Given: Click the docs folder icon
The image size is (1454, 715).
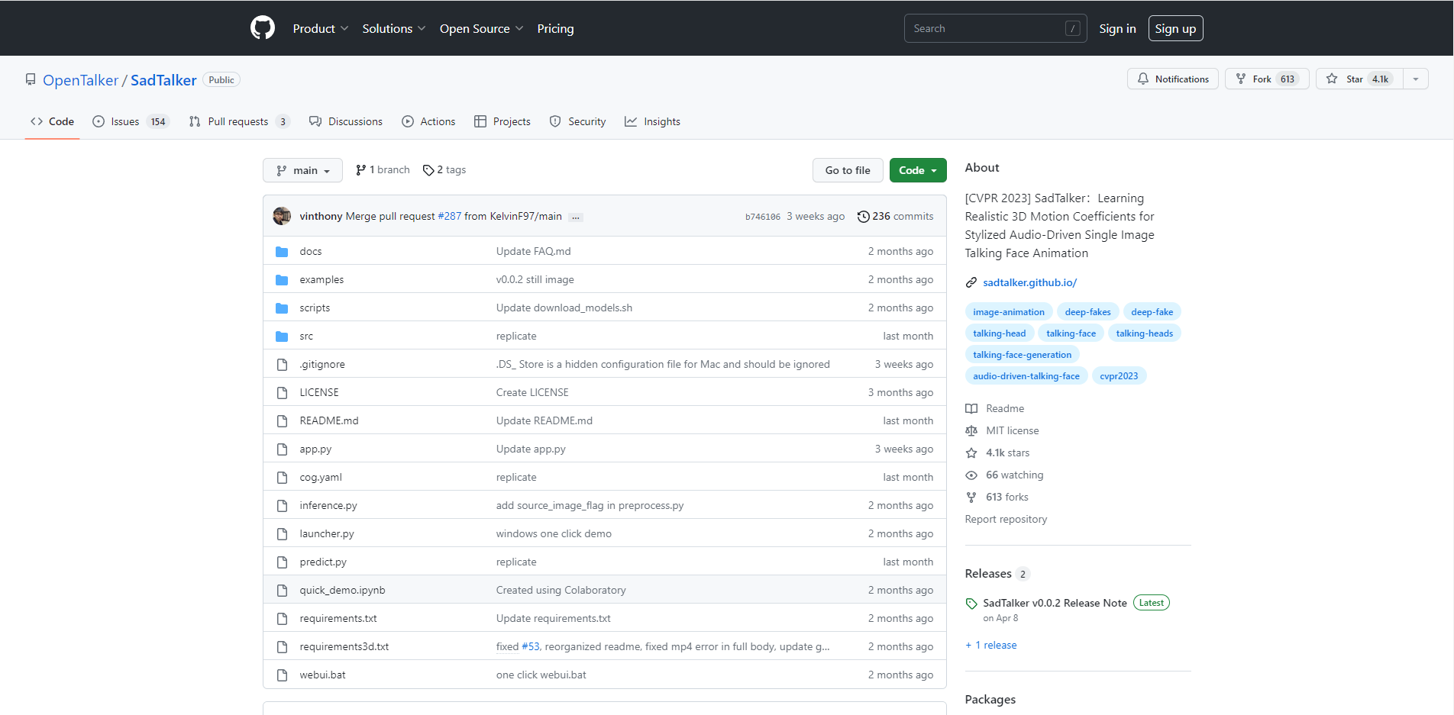Looking at the screenshot, I should point(282,252).
